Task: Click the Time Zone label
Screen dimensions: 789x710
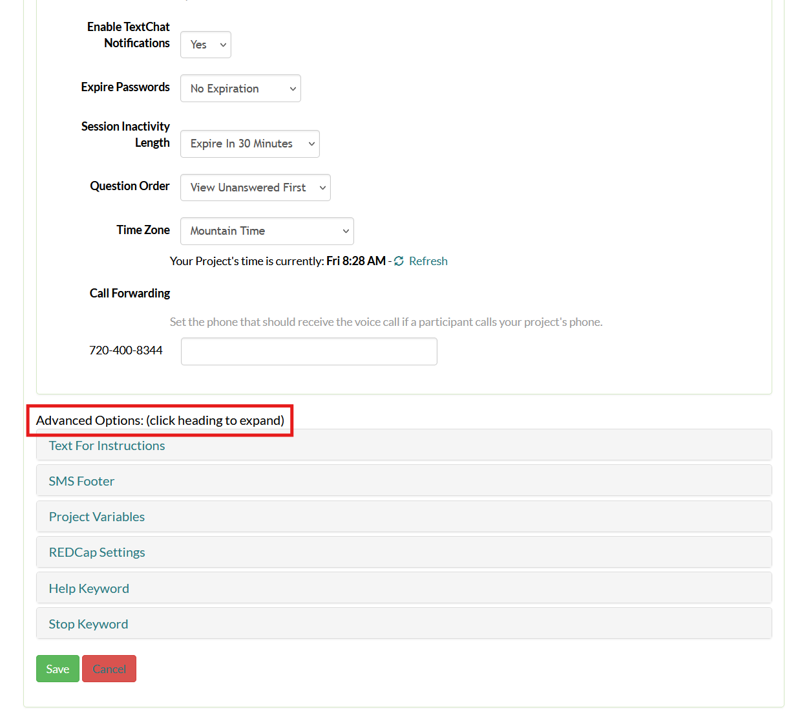Action: coord(143,230)
